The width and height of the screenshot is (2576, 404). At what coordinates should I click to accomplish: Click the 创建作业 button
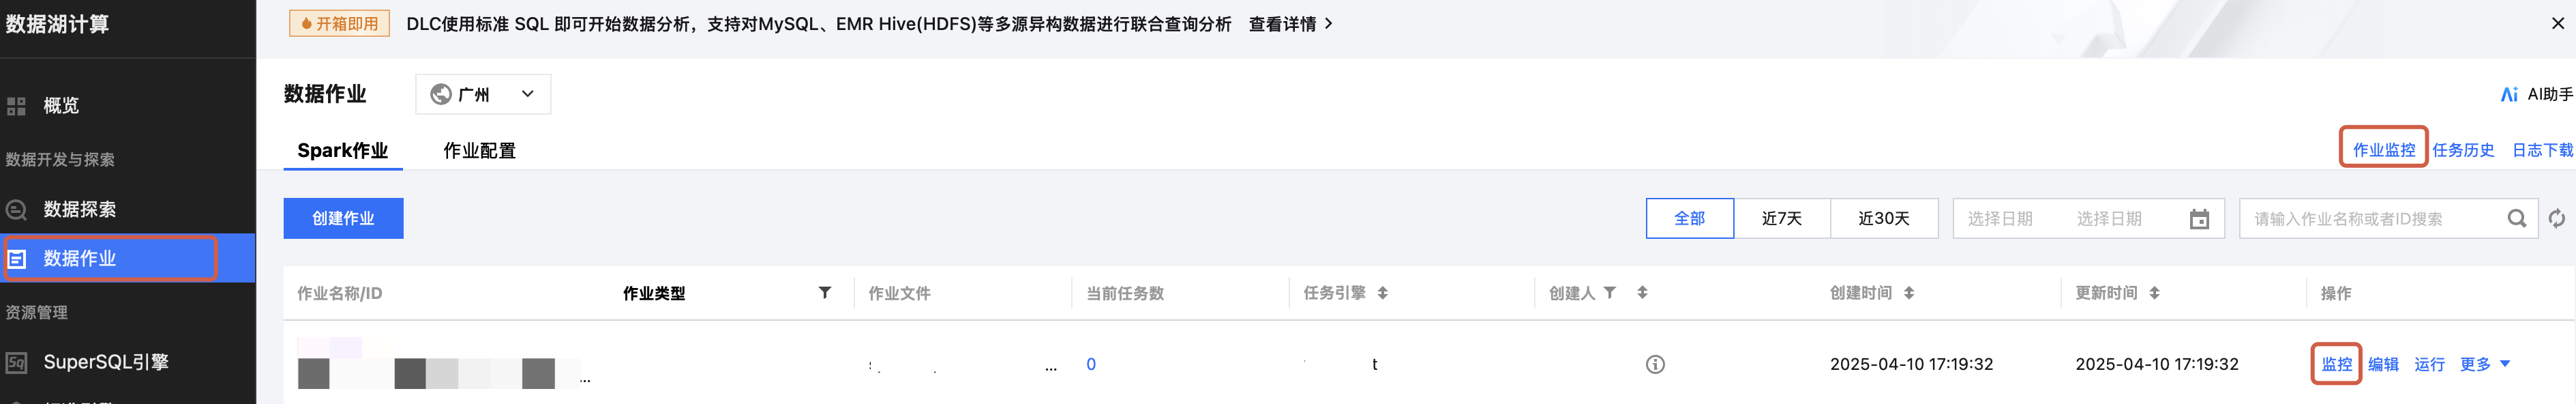point(343,218)
